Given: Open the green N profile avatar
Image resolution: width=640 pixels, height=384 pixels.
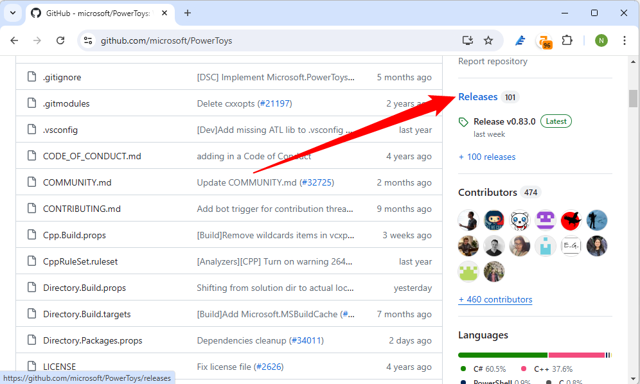Looking at the screenshot, I should click(601, 40).
